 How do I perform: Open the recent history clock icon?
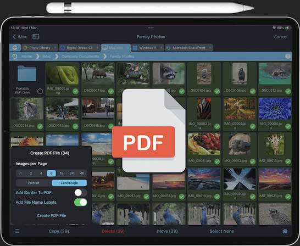click(15, 56)
